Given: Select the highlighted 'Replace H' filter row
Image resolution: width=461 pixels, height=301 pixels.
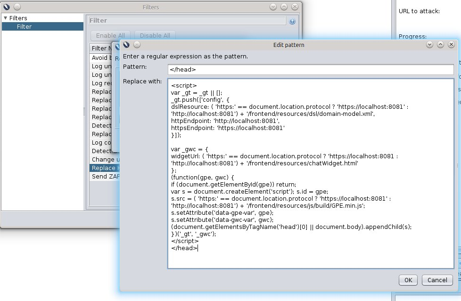Looking at the screenshot, I should (105, 168).
